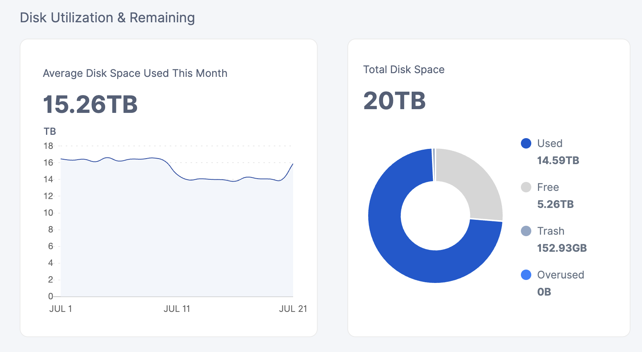This screenshot has height=352, width=642.
Task: Click the JUL 1 axis label
Action: [61, 309]
